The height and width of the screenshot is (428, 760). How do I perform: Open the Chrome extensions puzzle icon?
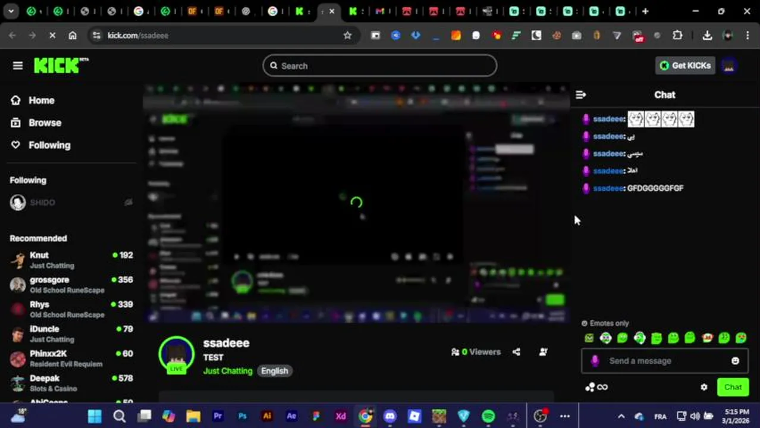(x=677, y=36)
